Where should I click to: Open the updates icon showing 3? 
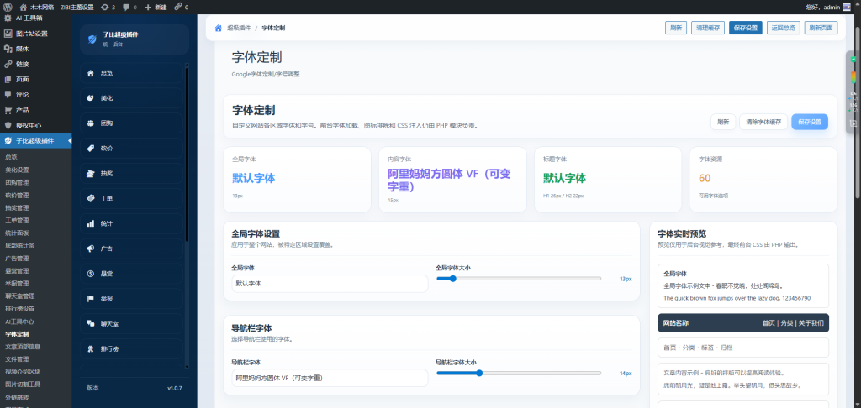108,7
